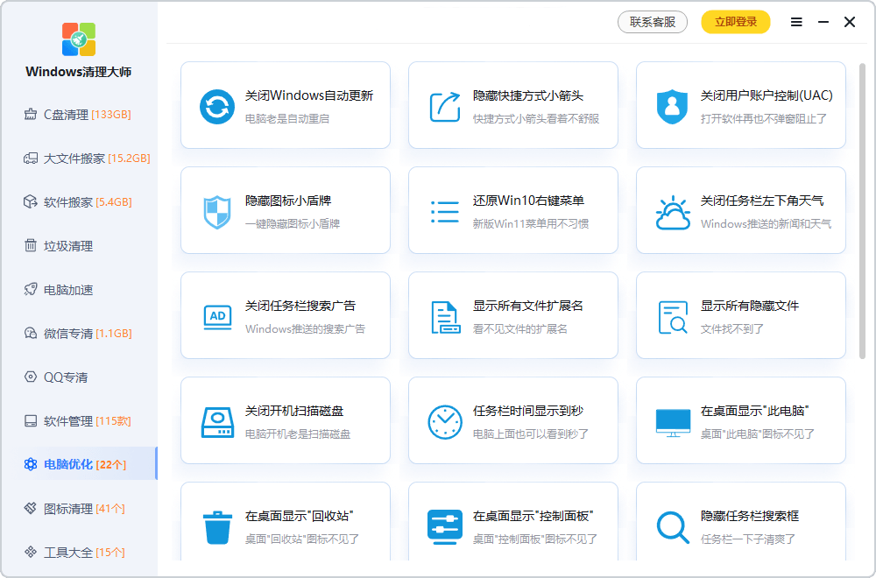Click the text Windows推送的新闻和天气

pos(766,224)
